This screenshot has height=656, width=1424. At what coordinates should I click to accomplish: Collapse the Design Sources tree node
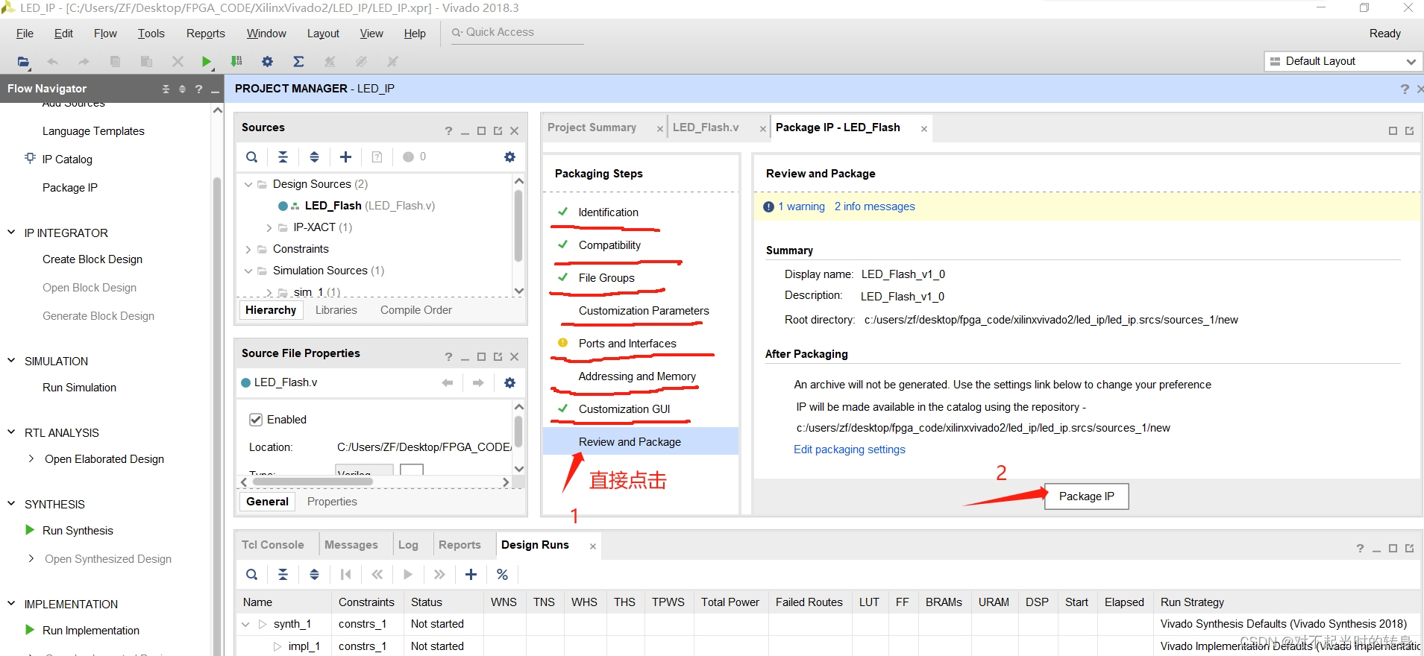(x=248, y=184)
